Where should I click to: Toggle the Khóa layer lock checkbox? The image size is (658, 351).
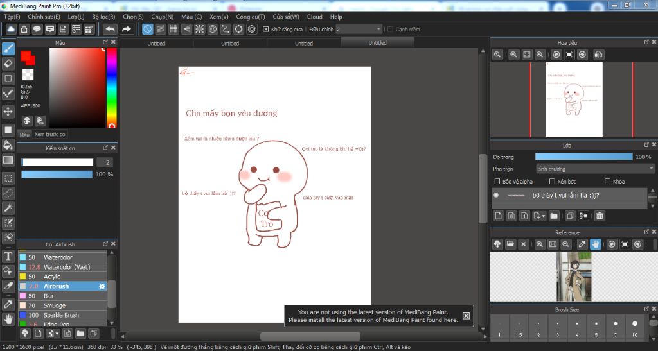607,182
